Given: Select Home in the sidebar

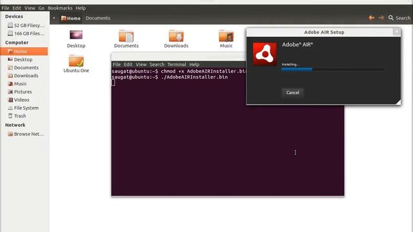Looking at the screenshot, I should [x=24, y=52].
